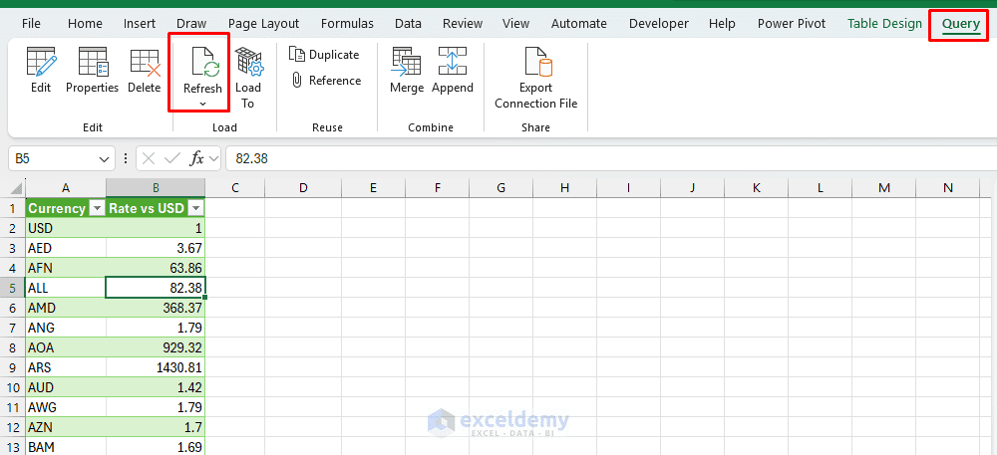This screenshot has width=997, height=455.
Task: Switch to the Data tab
Action: point(408,24)
